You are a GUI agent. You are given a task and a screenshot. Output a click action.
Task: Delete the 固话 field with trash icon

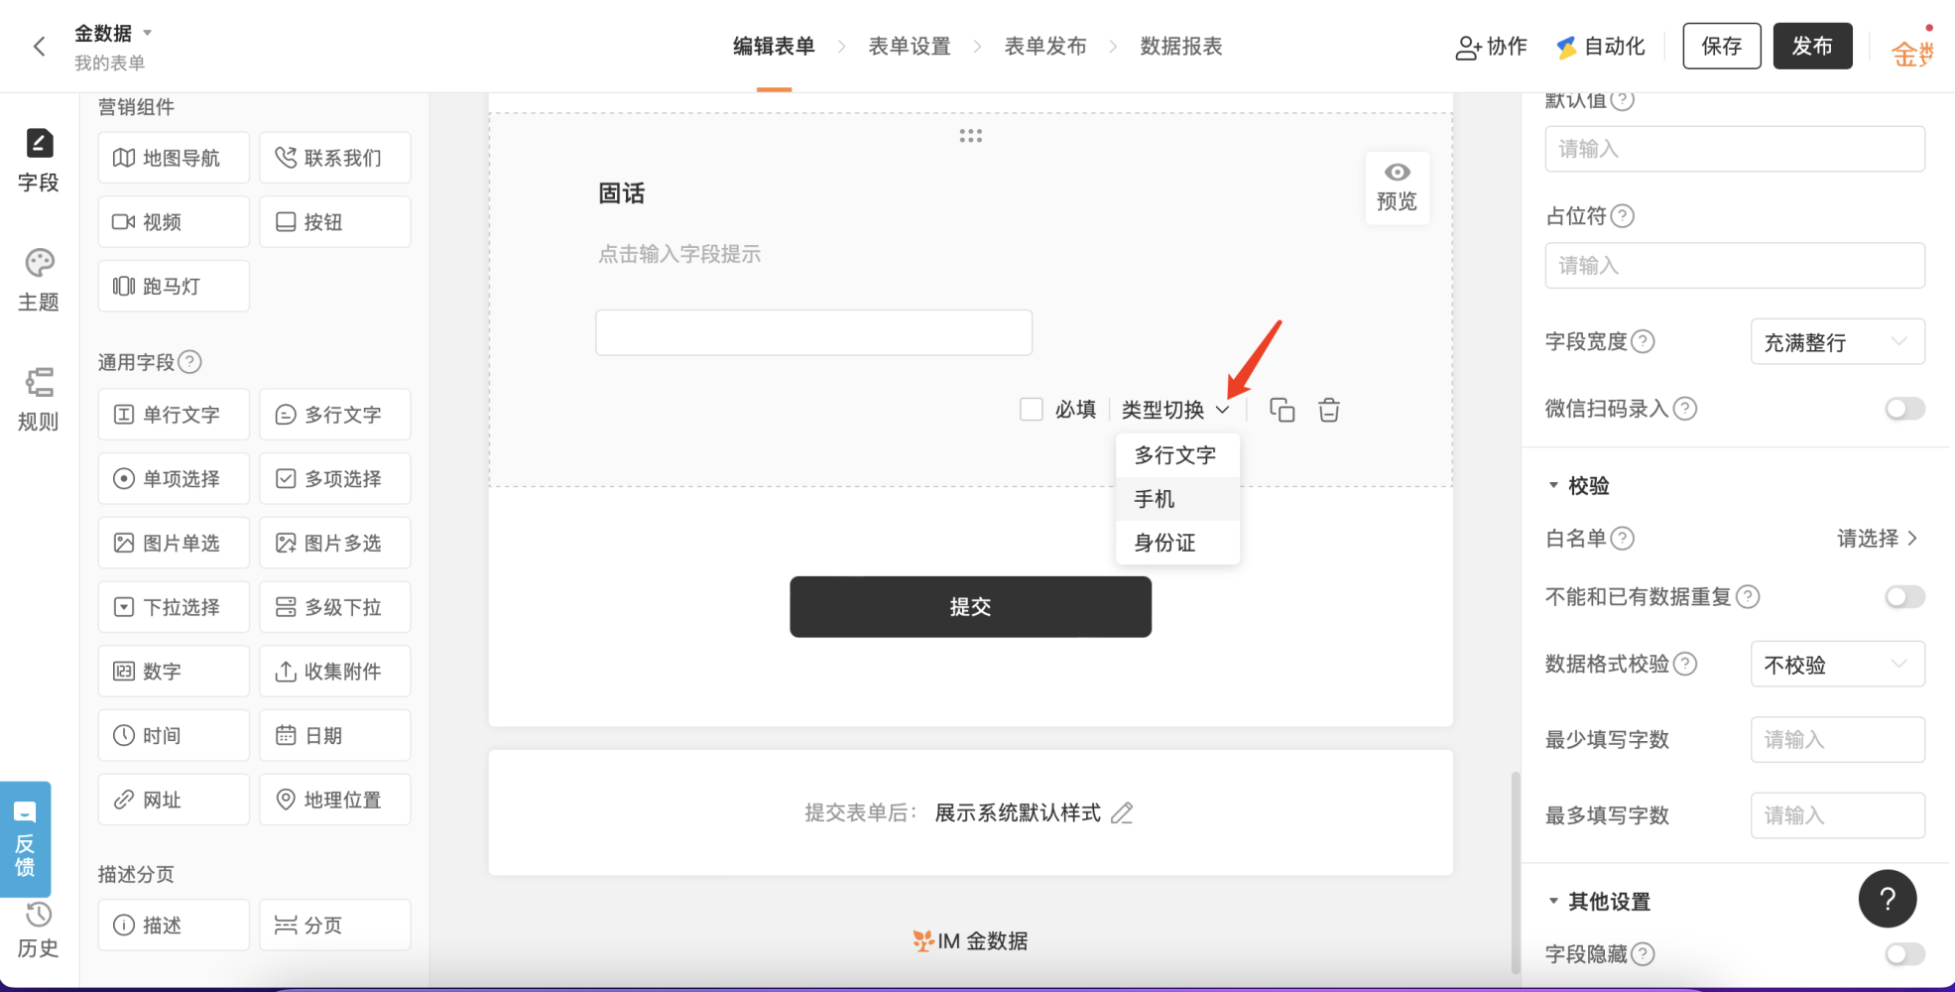click(x=1329, y=410)
